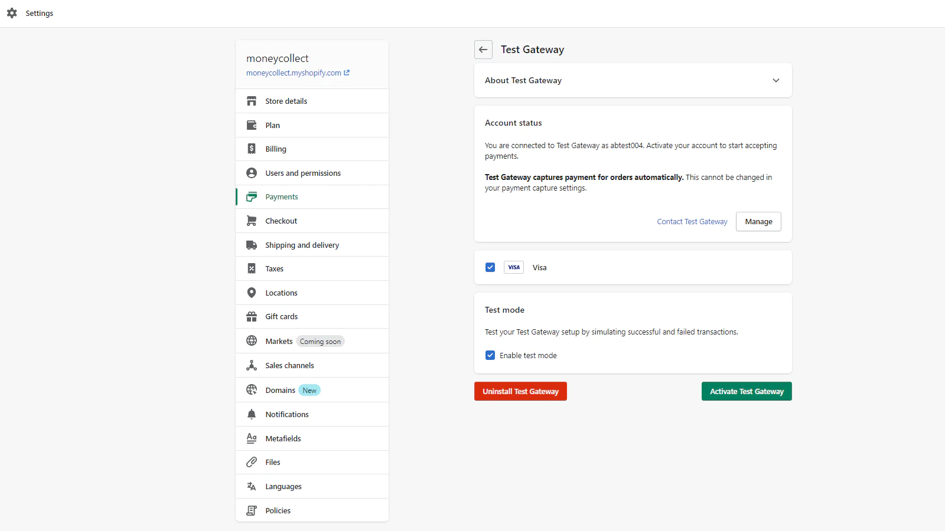This screenshot has width=945, height=531.
Task: Click the New badge next to Domains
Action: (309, 390)
